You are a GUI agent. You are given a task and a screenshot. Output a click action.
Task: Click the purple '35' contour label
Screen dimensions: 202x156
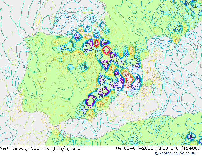click(90, 107)
